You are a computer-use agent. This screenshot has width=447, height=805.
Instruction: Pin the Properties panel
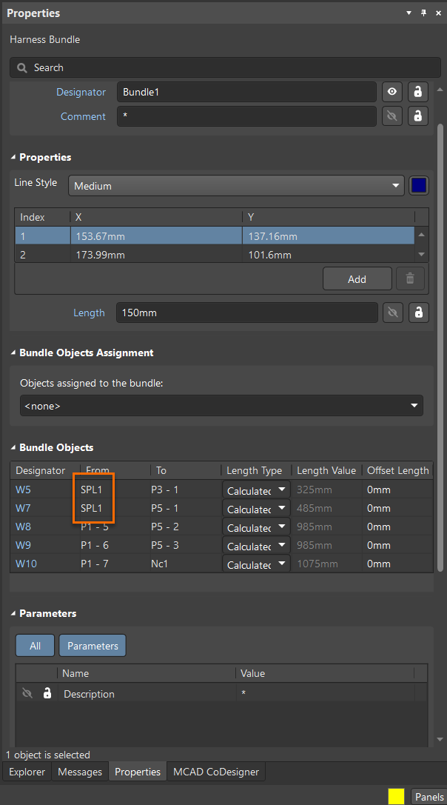click(x=424, y=13)
